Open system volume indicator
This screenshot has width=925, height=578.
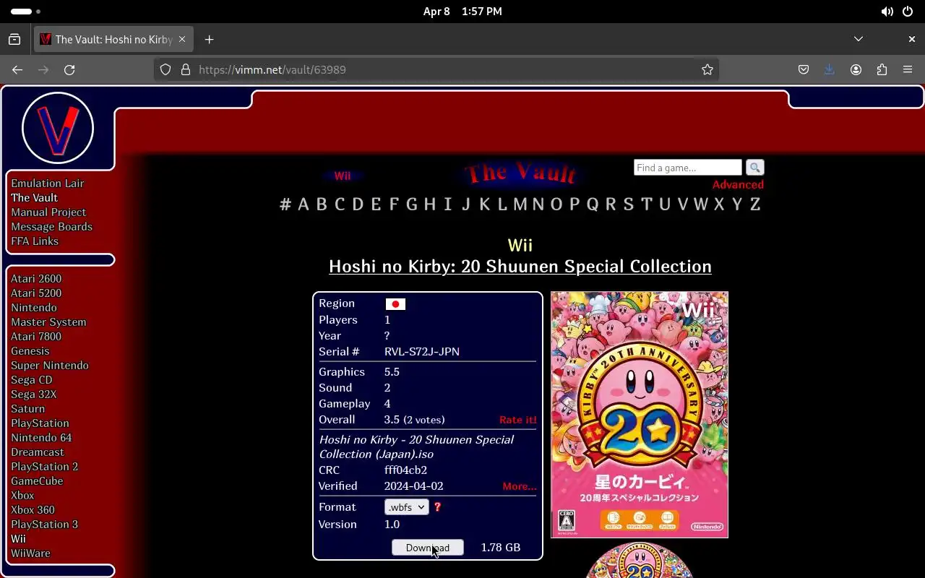click(x=887, y=12)
